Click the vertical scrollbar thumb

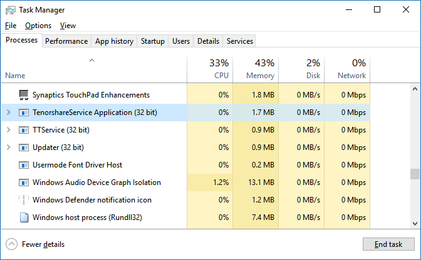[414, 174]
